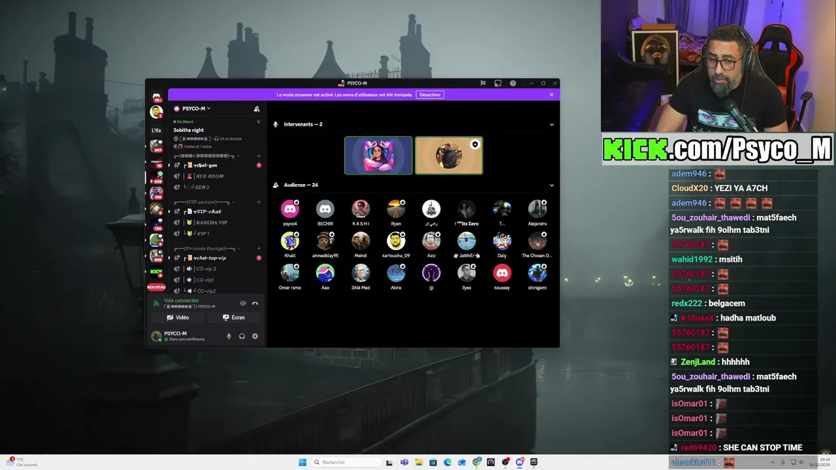Dismiss the En Direct stage banner

[258, 121]
